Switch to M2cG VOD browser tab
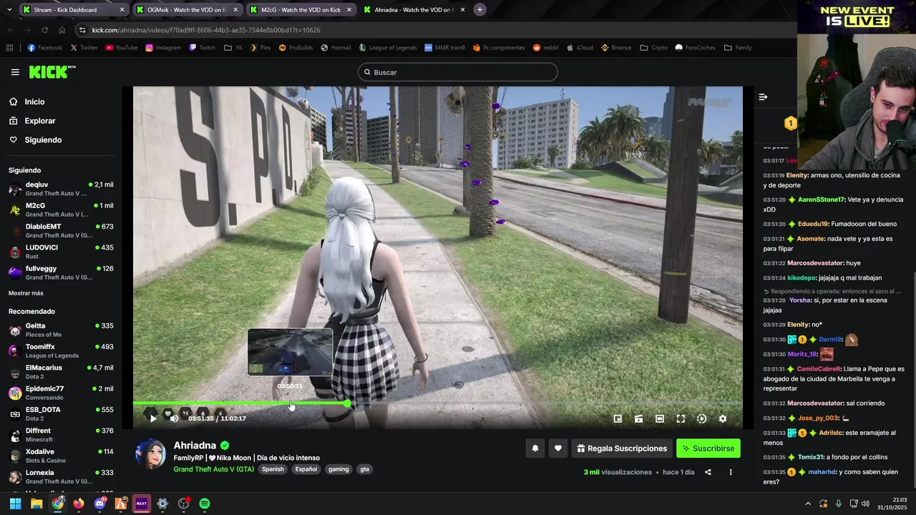This screenshot has width=916, height=515. coord(301,10)
